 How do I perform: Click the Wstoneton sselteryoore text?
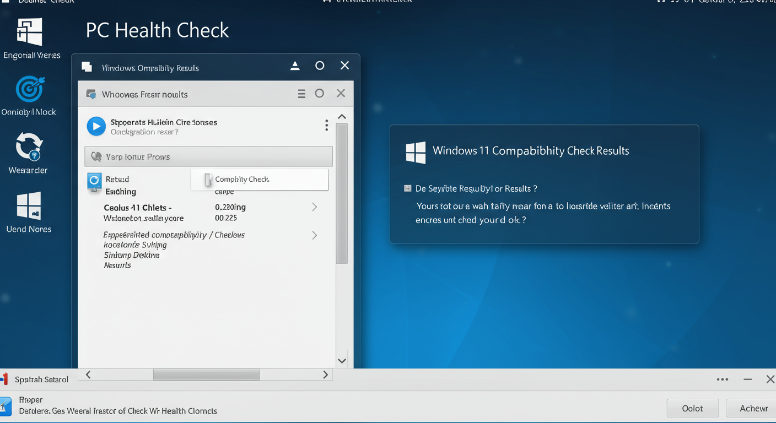[144, 218]
